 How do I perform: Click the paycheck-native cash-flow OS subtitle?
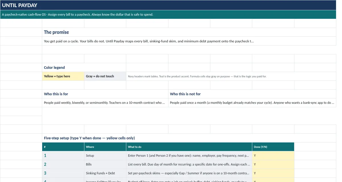[x=168, y=15]
